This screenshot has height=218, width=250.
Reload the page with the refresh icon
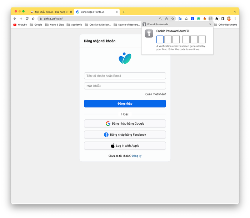tap(27, 19)
